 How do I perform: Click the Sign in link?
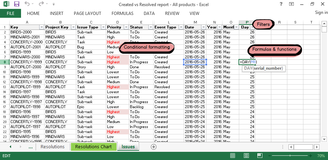tap(321, 12)
